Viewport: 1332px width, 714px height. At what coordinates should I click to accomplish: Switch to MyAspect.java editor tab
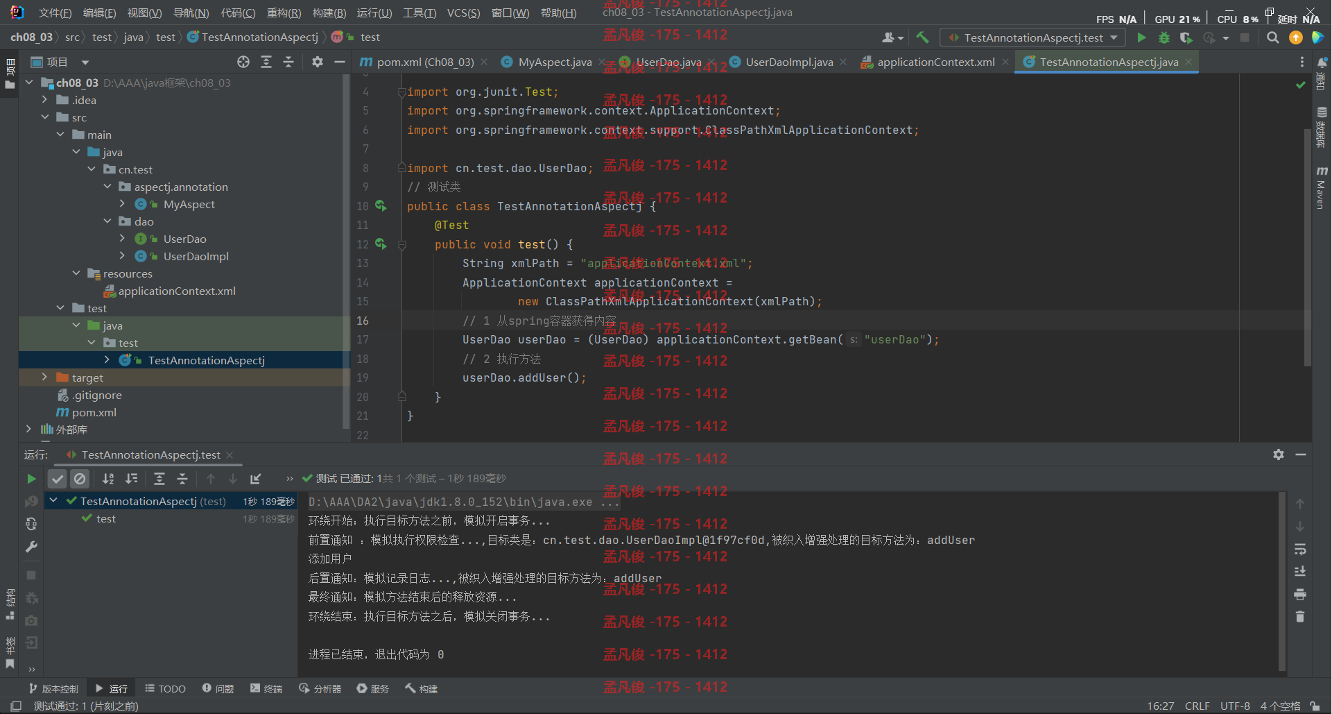click(x=555, y=62)
